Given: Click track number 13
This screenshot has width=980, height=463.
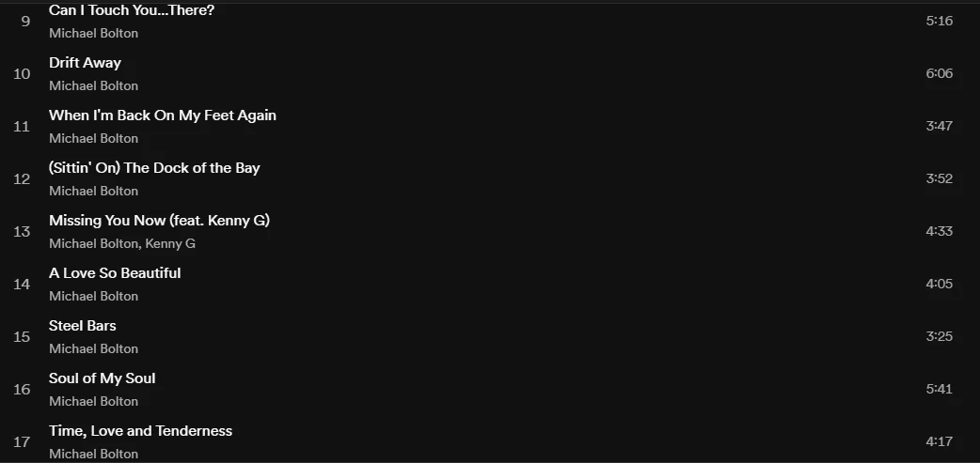Looking at the screenshot, I should pos(22,231).
